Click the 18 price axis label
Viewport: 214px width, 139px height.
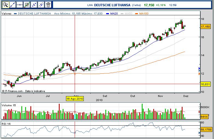coord(203,19)
